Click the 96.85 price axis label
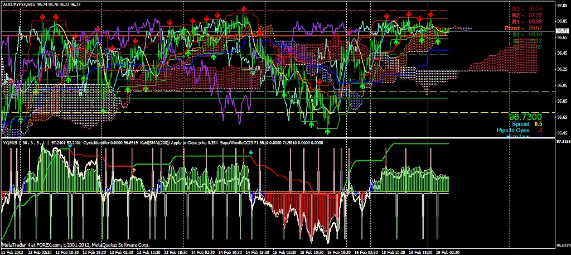571x255 pixels. coord(563,22)
